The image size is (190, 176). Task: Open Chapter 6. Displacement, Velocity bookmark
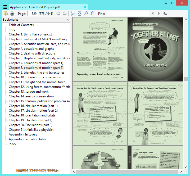click(x=39, y=58)
